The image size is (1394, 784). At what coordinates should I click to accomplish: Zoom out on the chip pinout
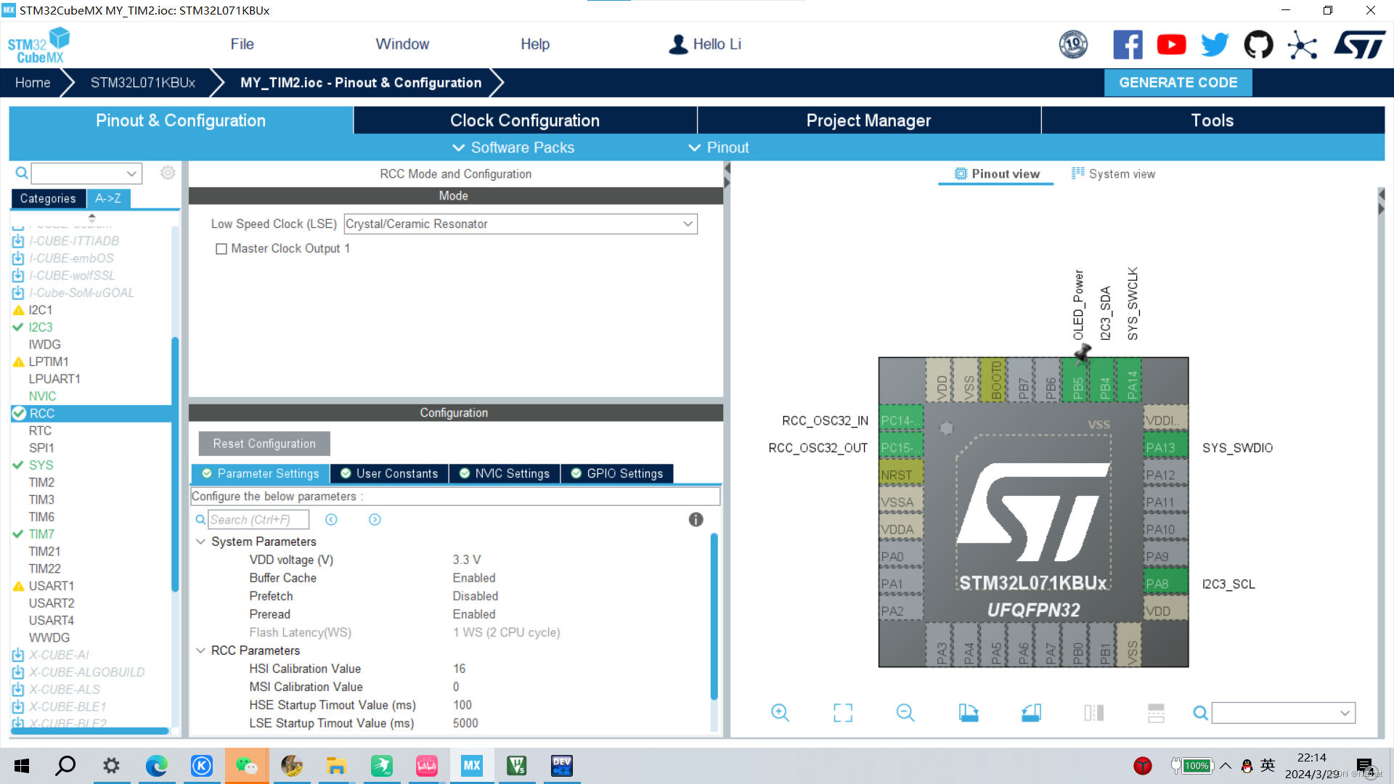coord(905,713)
